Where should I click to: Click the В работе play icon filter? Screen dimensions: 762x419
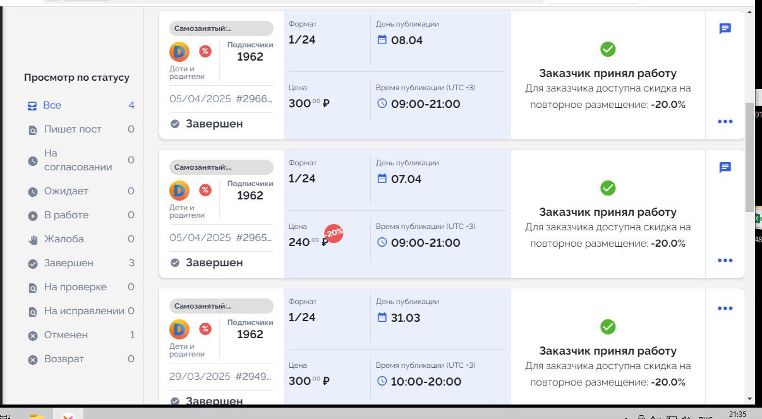point(33,216)
